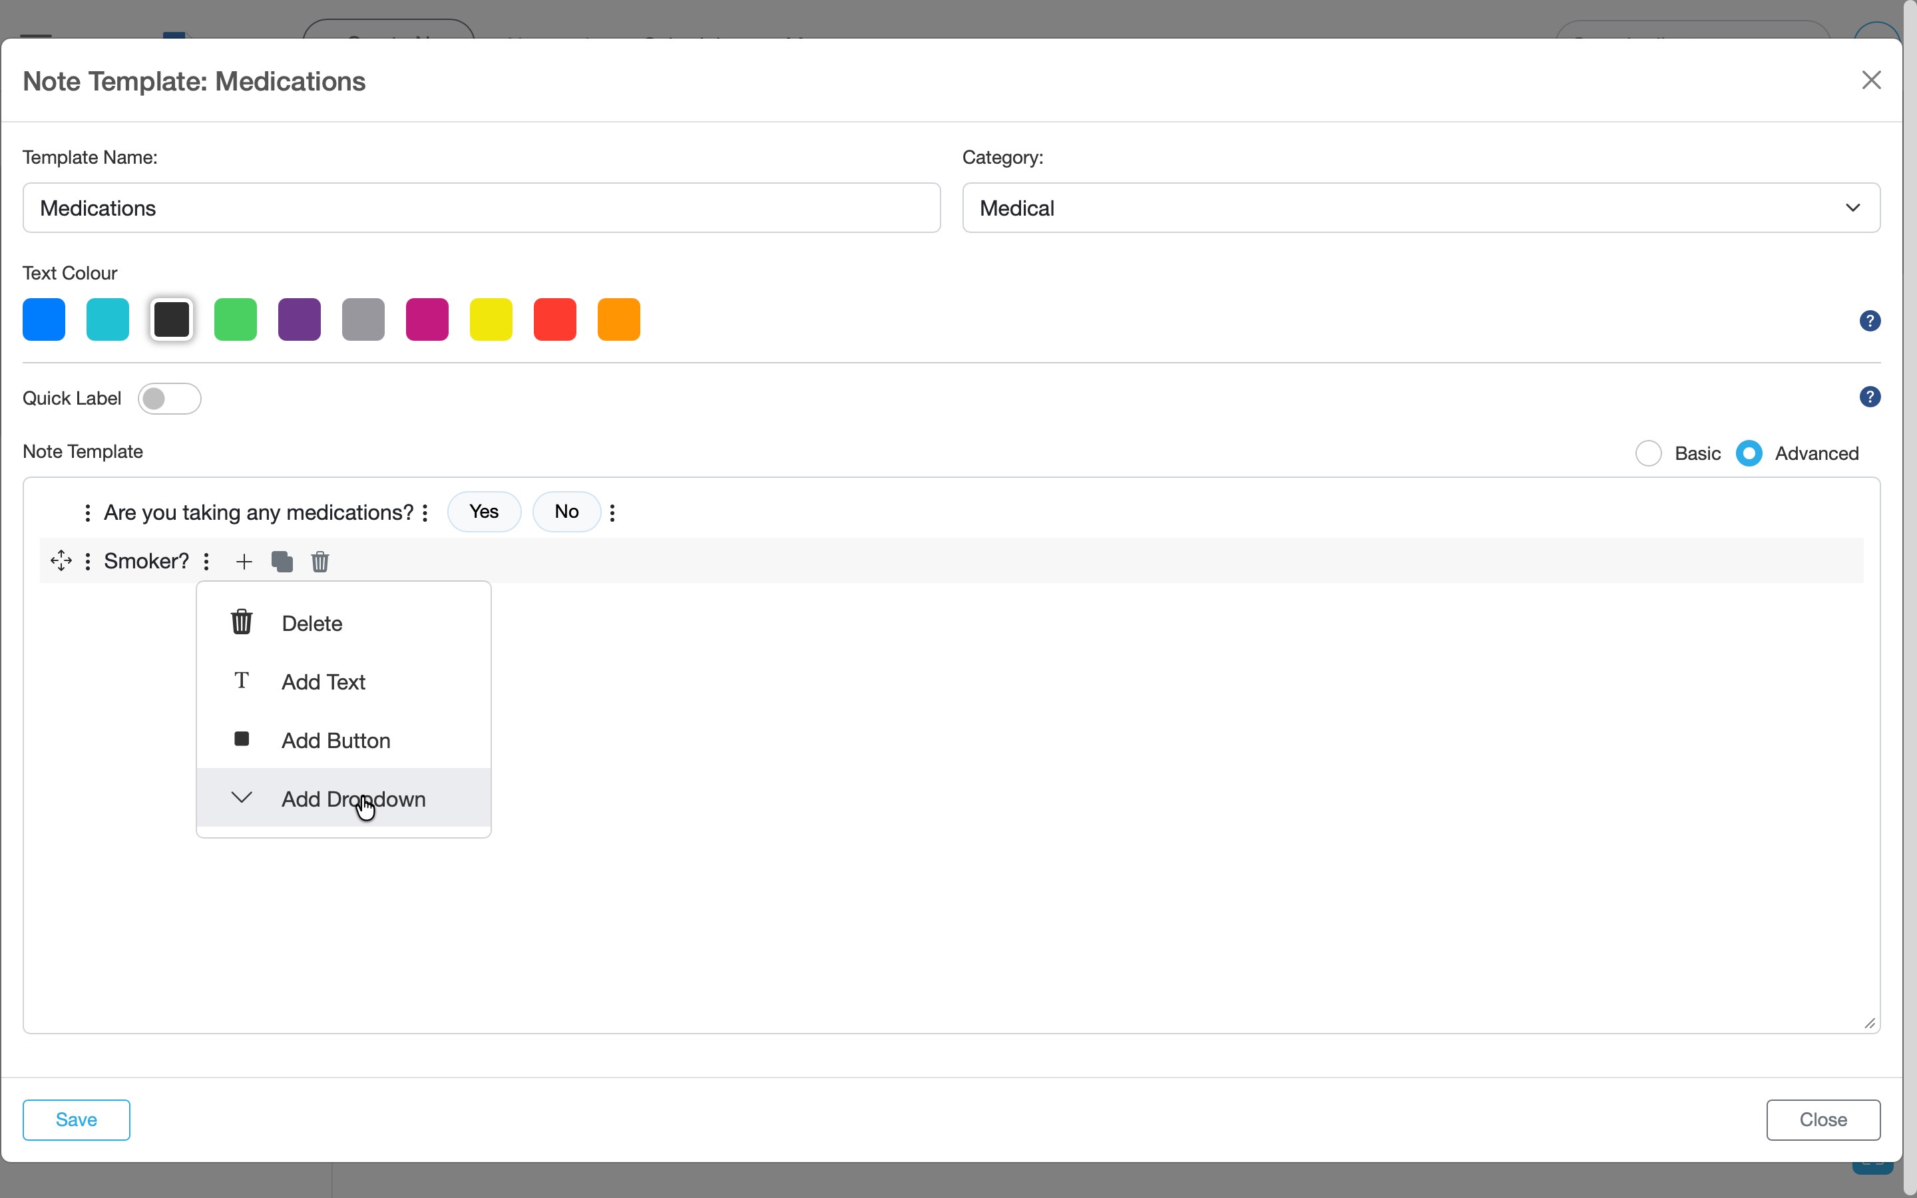The height and width of the screenshot is (1198, 1917).
Task: Enable the Quick Label toggle
Action: pos(170,398)
